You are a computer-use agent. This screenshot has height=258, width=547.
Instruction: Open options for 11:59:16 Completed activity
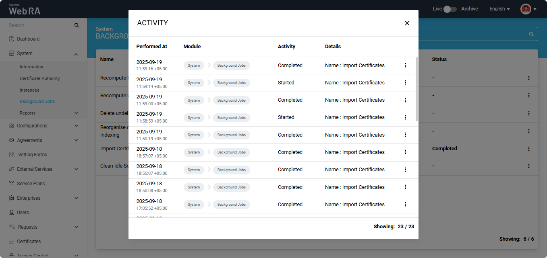[x=405, y=66]
